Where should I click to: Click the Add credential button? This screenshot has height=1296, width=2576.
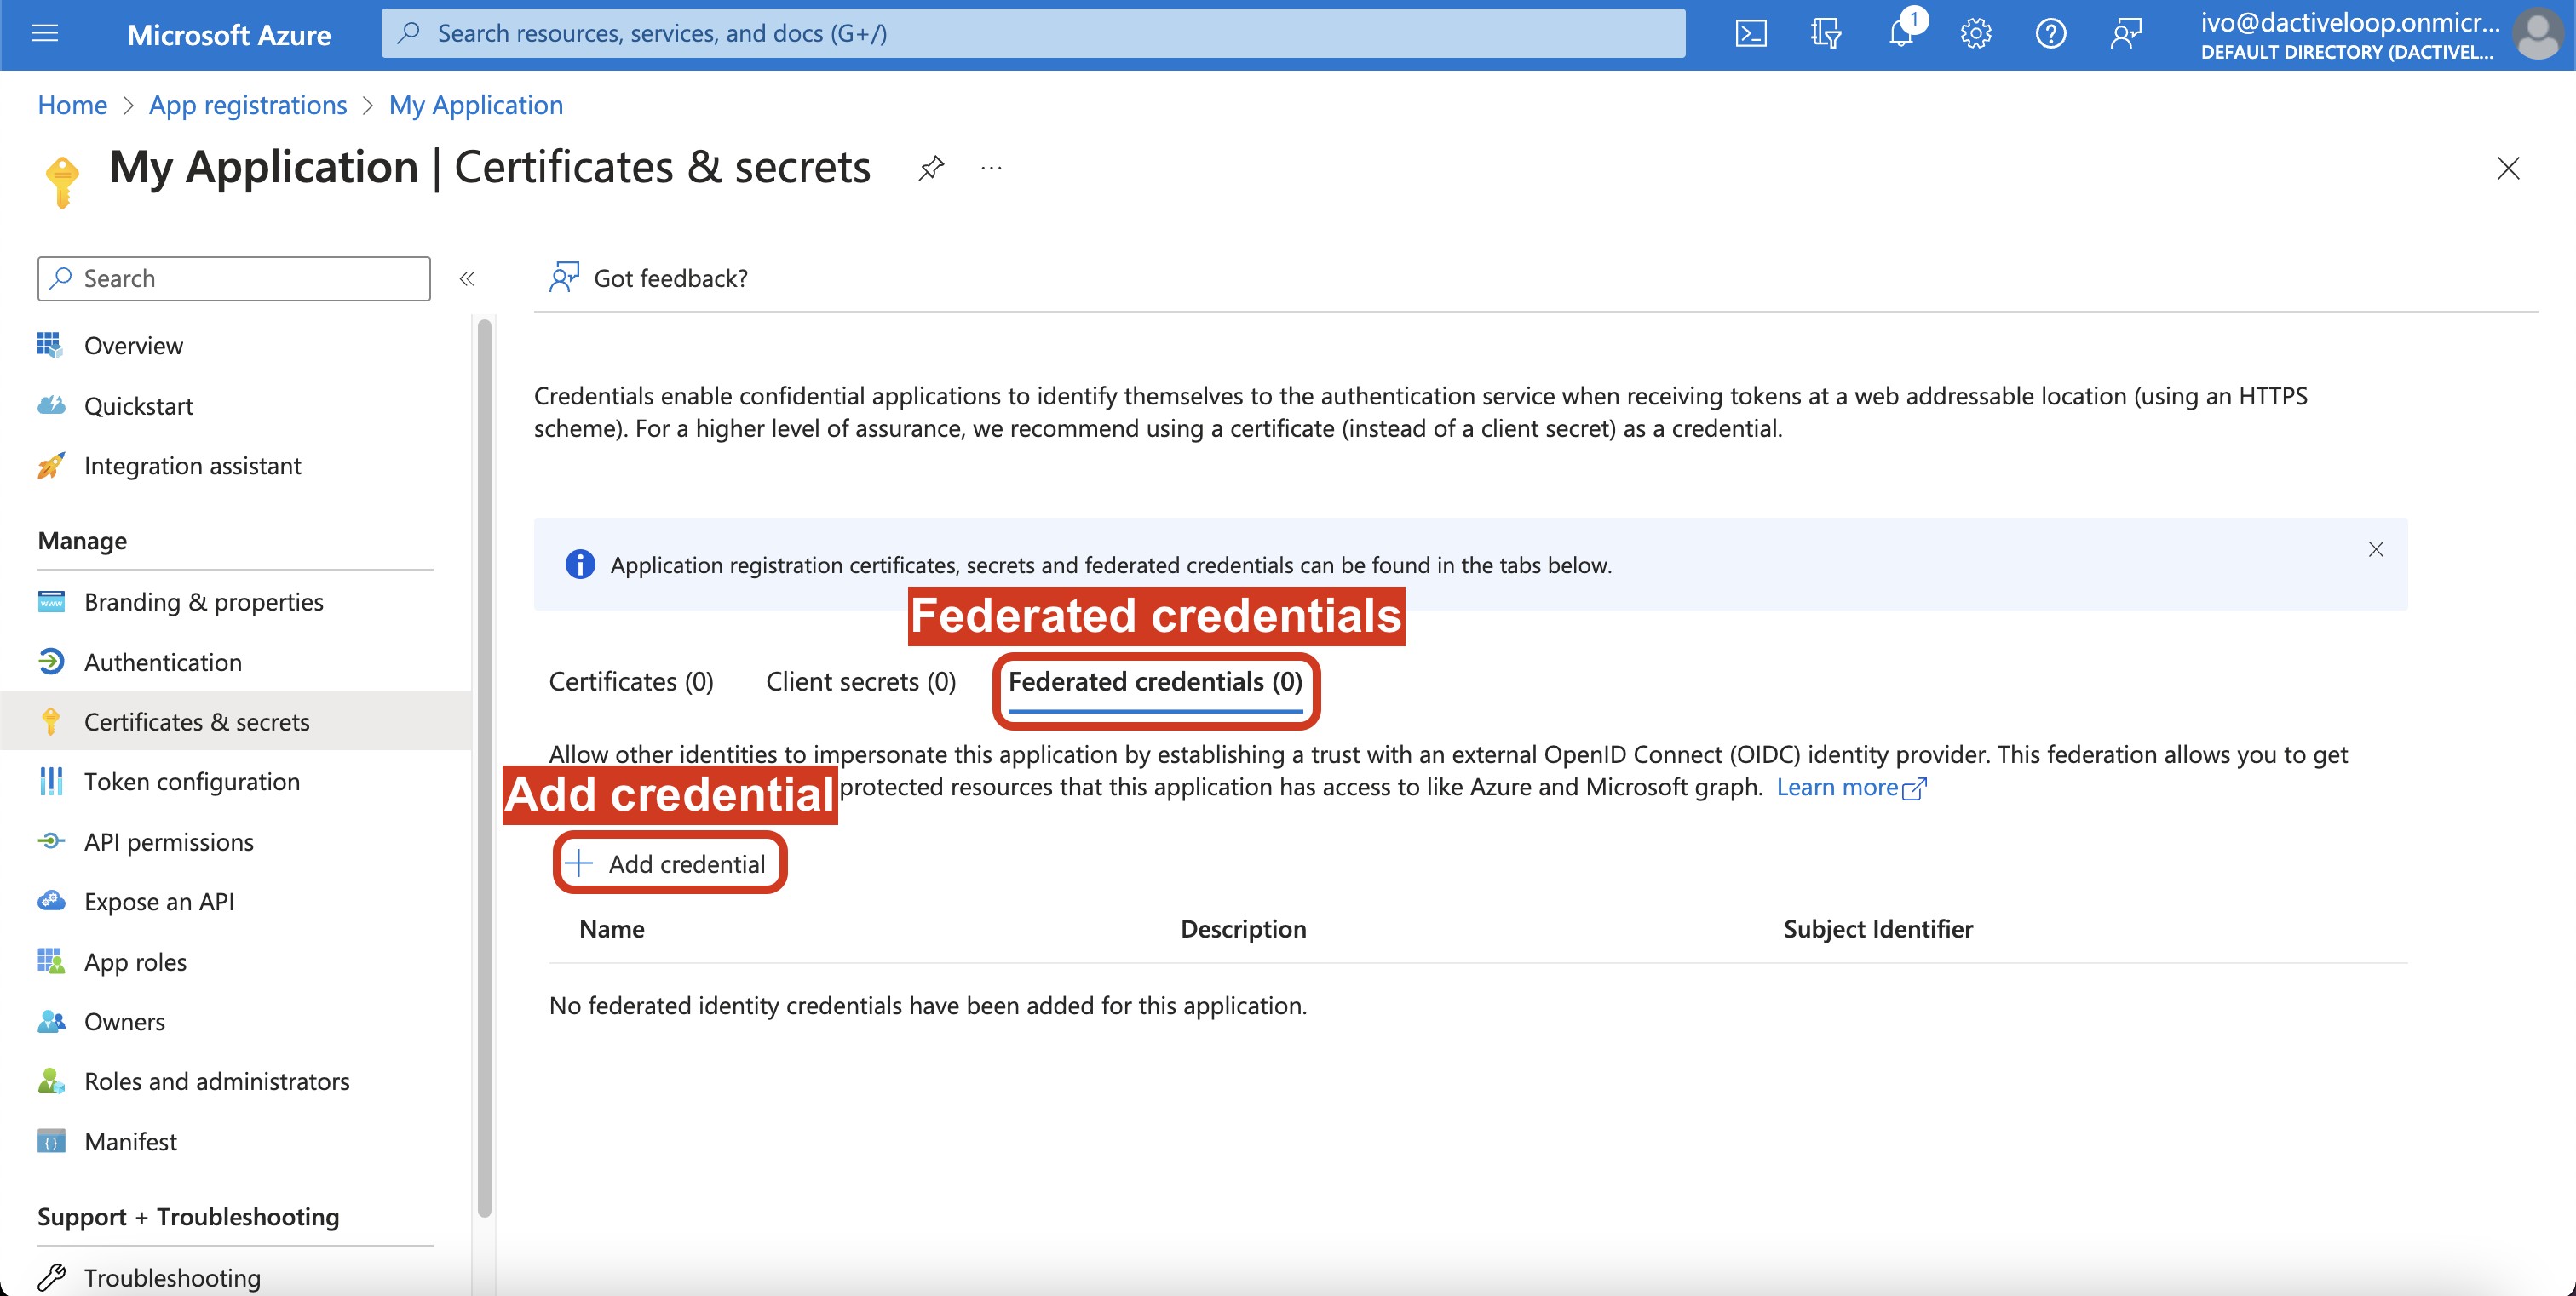pyautogui.click(x=669, y=863)
